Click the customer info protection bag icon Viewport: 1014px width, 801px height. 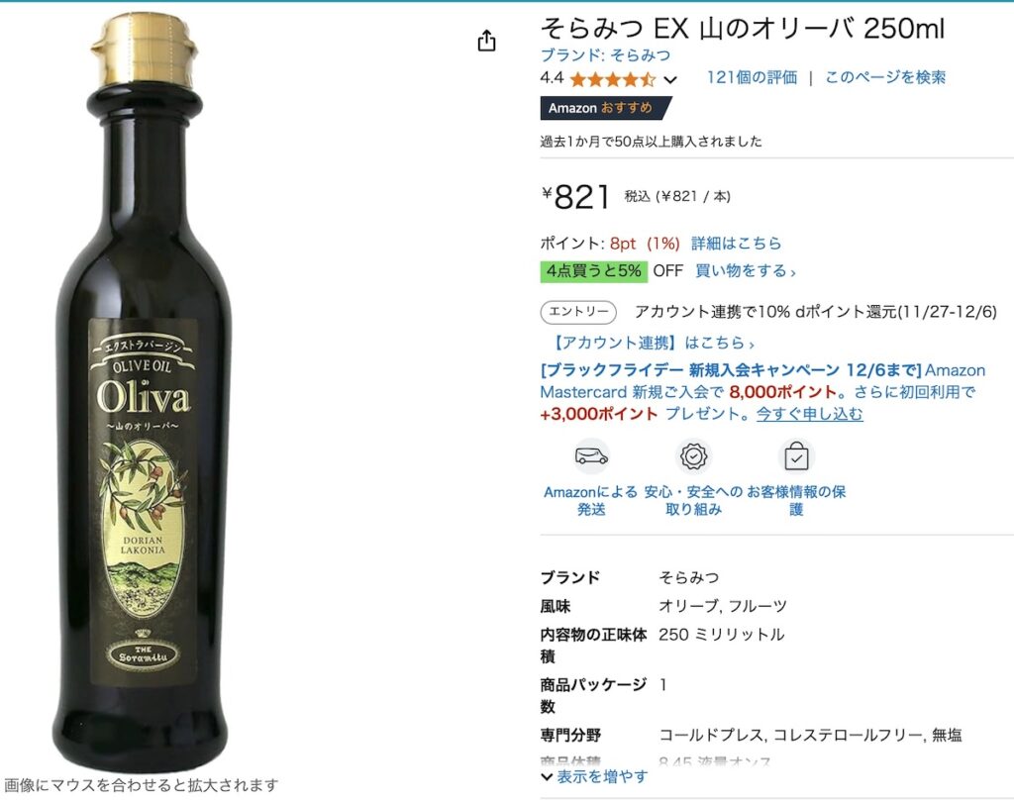(x=796, y=456)
